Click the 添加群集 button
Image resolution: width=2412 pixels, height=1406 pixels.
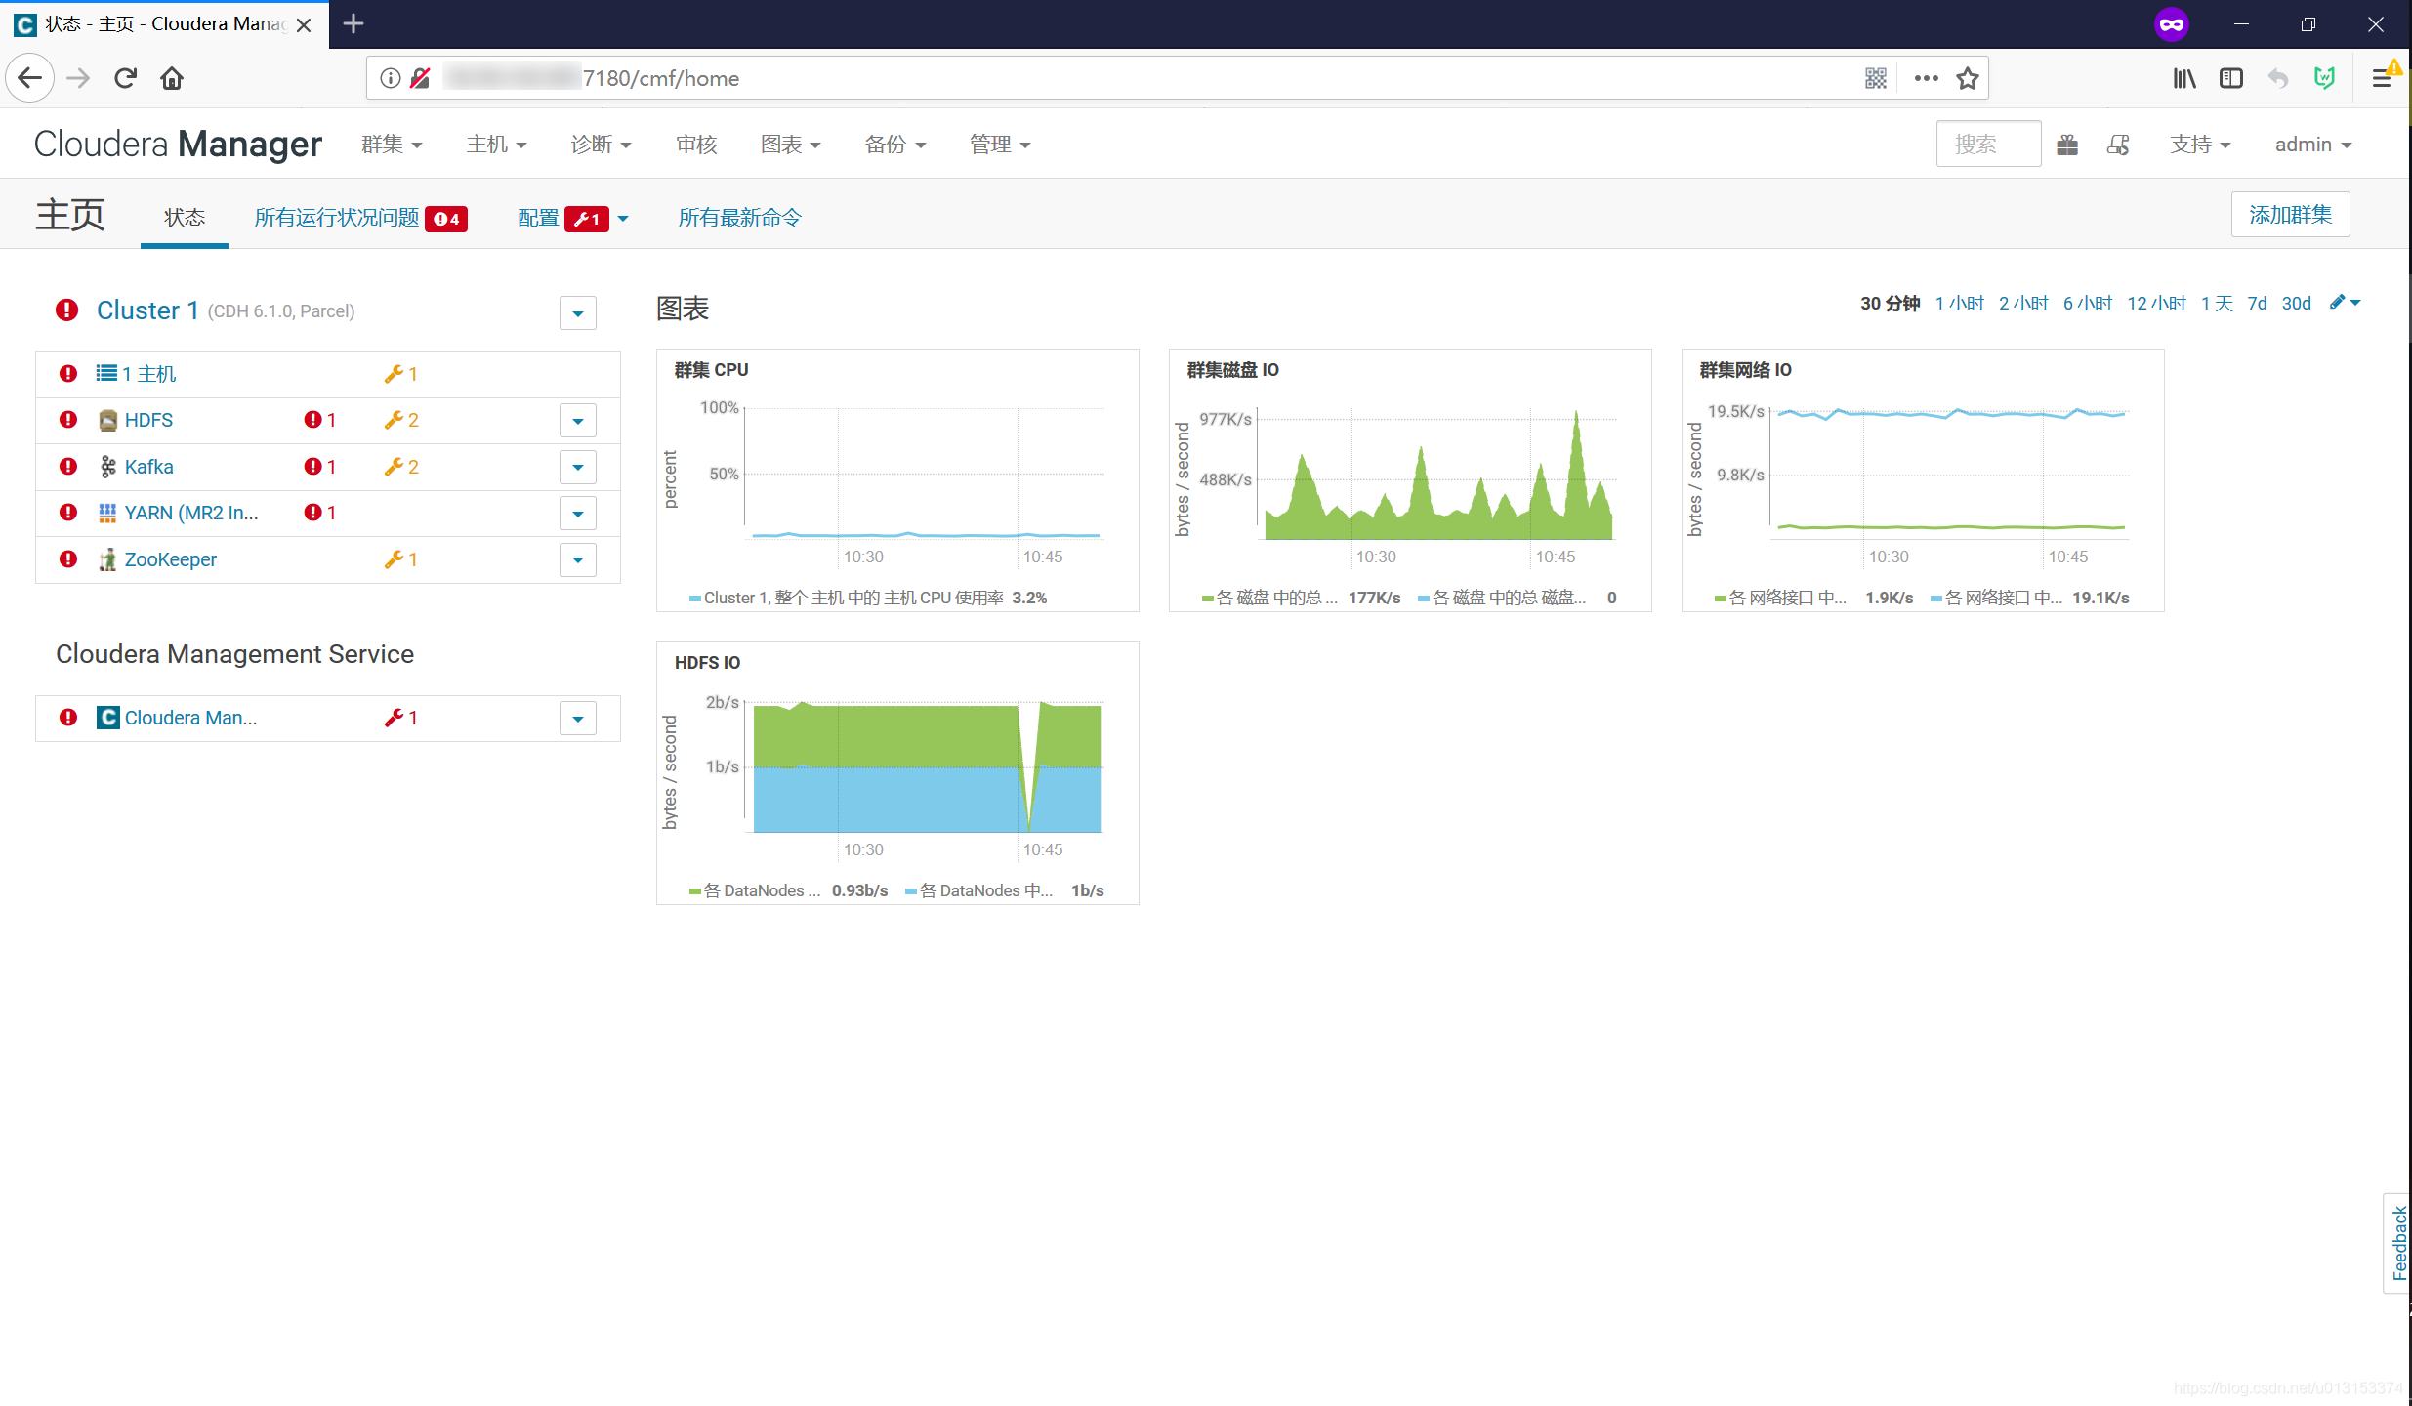coord(2290,215)
